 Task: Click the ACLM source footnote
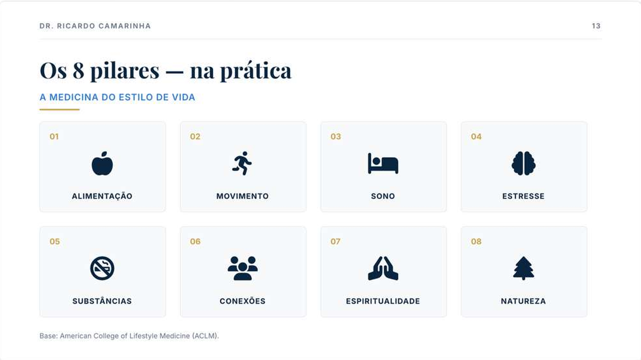coord(129,336)
